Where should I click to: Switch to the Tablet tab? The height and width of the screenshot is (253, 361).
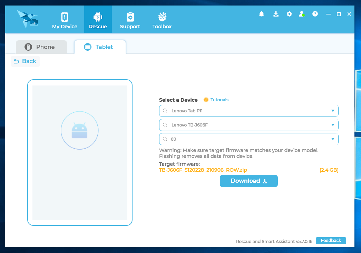[100, 47]
